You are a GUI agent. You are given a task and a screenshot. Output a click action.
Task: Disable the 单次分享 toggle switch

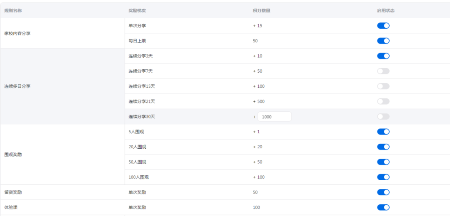tap(383, 26)
